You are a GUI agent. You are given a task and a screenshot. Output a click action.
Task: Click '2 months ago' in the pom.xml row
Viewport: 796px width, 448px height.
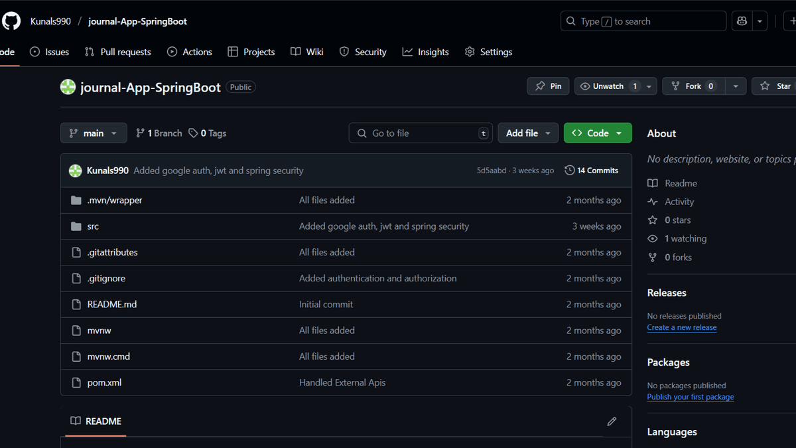tap(594, 382)
